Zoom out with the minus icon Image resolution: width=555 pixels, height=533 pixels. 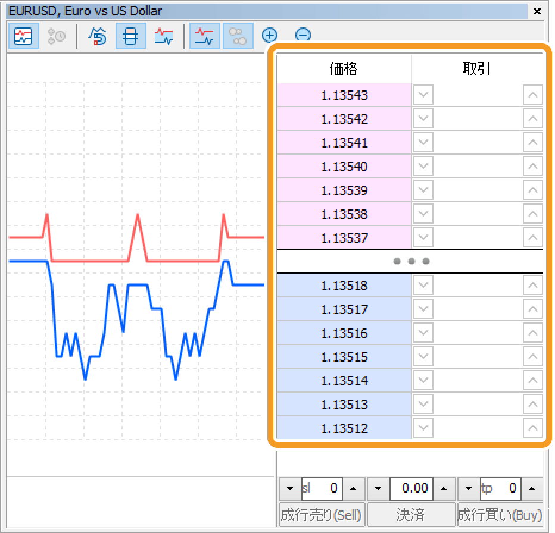303,35
